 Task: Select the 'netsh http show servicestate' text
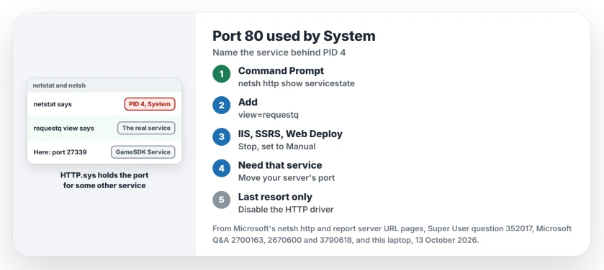pos(296,83)
